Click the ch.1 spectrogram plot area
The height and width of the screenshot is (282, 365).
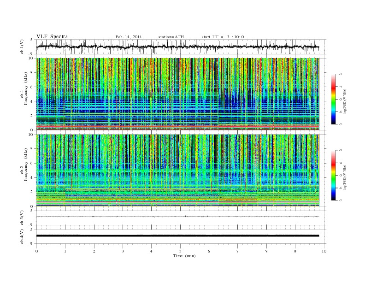point(177,94)
